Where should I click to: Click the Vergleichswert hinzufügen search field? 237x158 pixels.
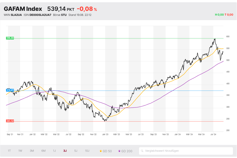point(186,151)
